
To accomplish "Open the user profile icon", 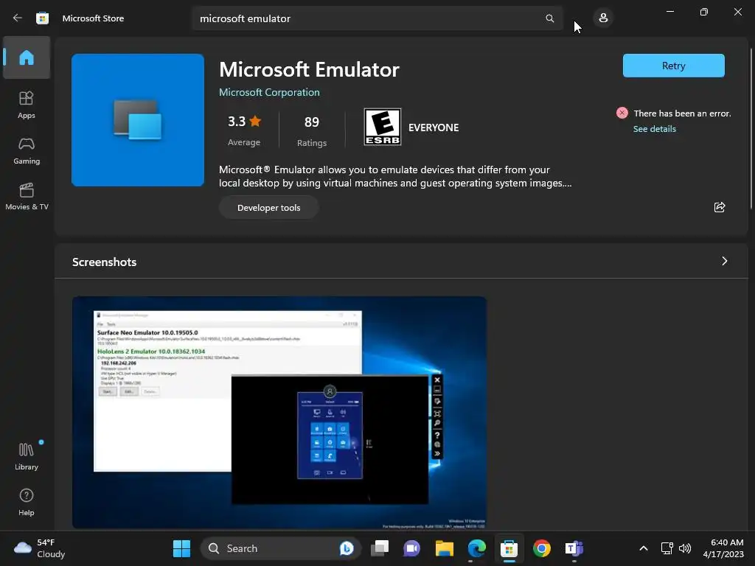I will pyautogui.click(x=603, y=18).
